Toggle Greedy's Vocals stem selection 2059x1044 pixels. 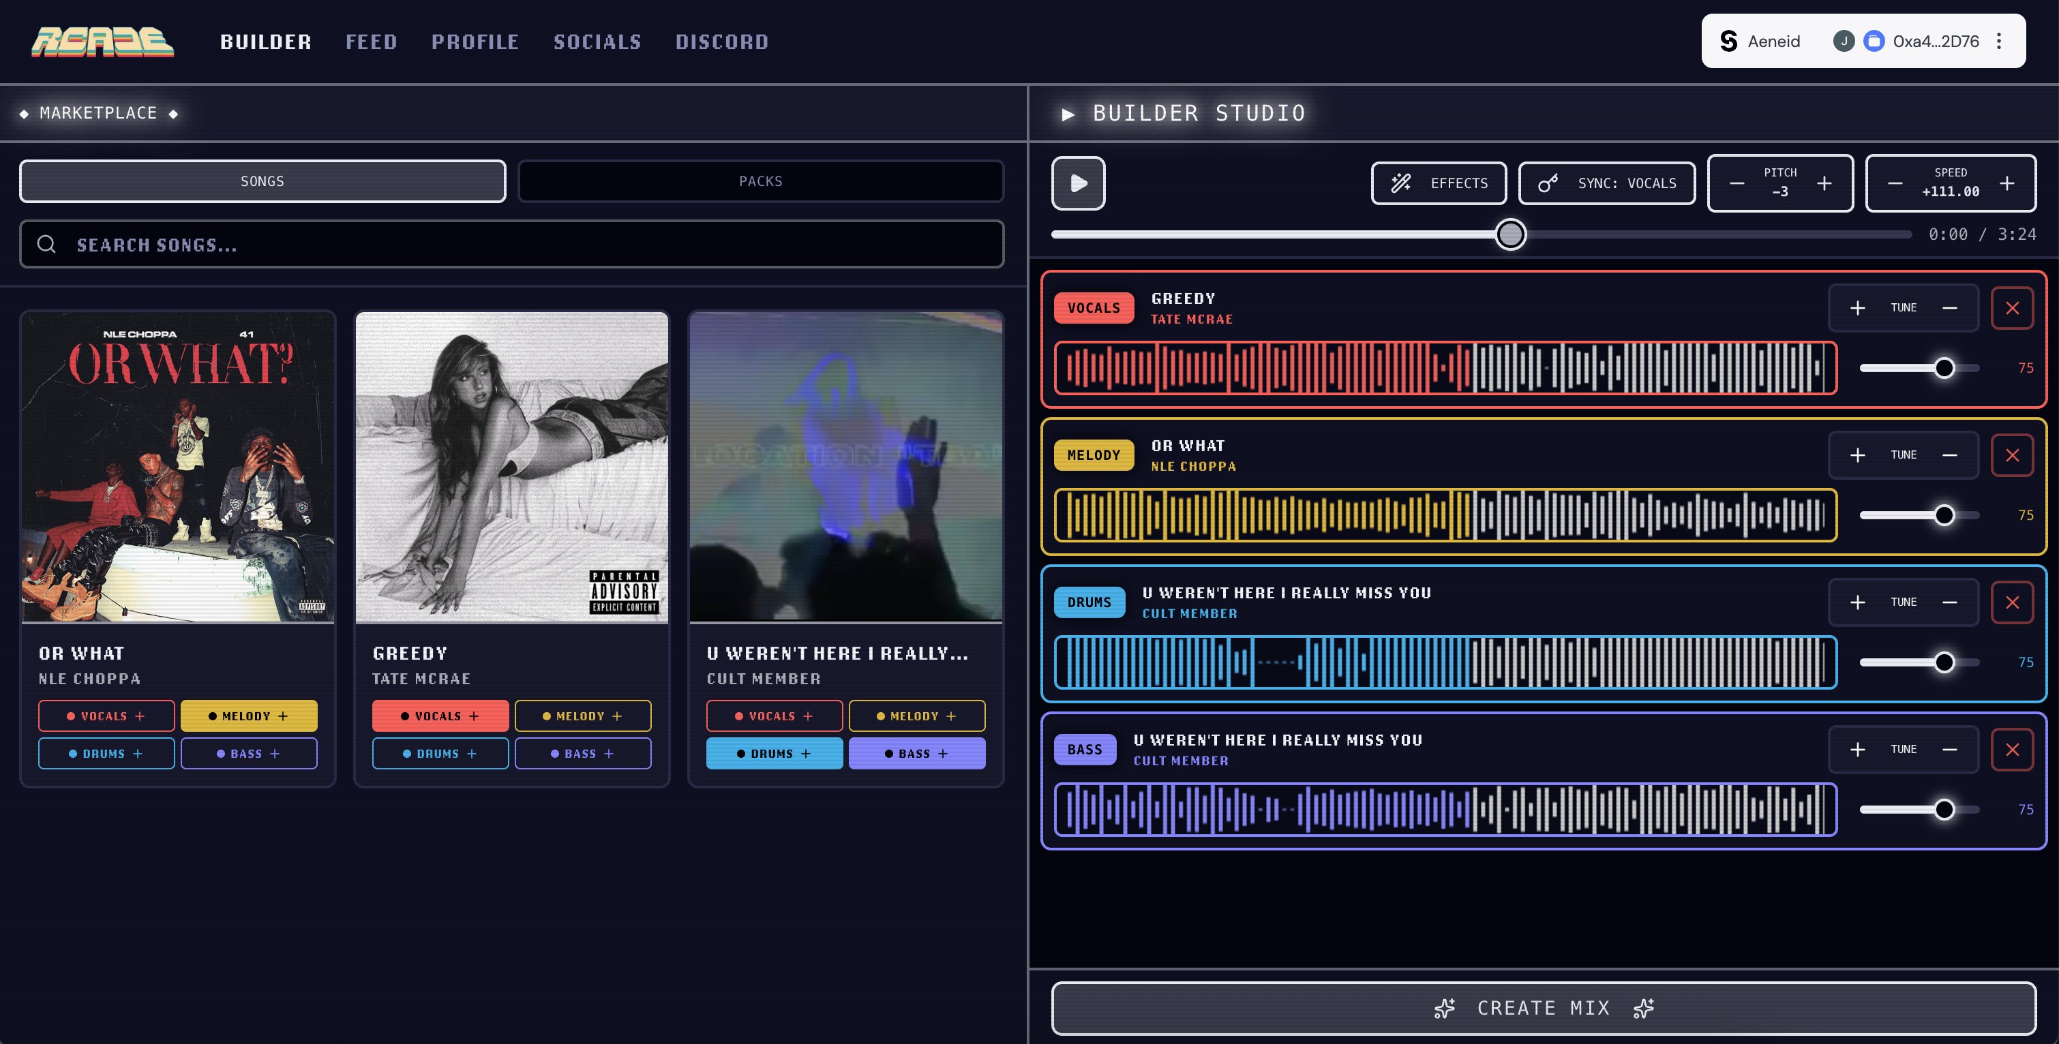(440, 716)
